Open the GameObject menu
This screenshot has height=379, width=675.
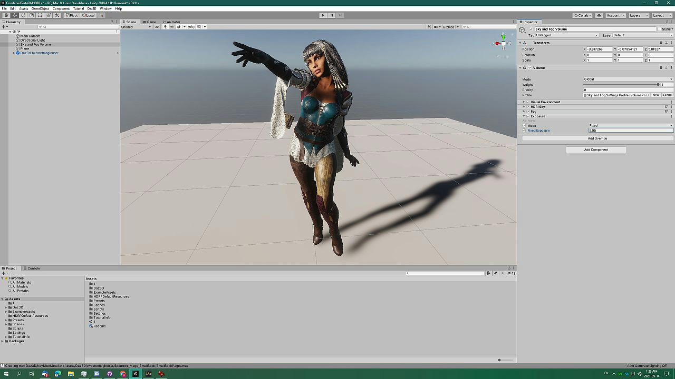pos(40,8)
